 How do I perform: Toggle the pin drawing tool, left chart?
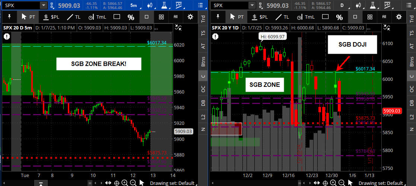point(10,17)
